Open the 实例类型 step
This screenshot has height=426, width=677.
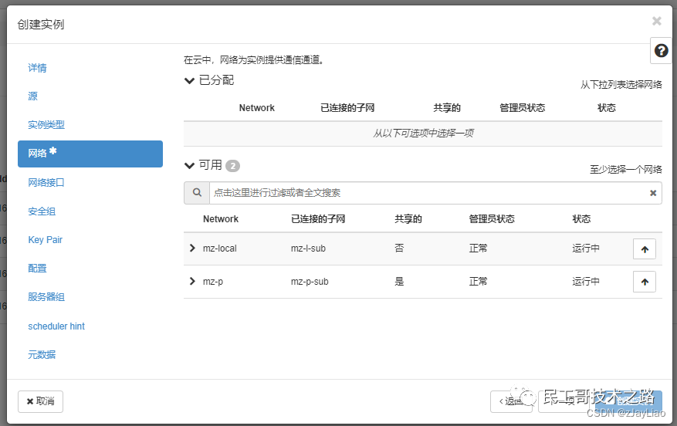[x=46, y=125]
